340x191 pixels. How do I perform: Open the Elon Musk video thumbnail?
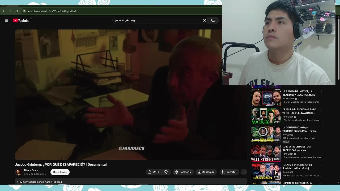point(266,171)
